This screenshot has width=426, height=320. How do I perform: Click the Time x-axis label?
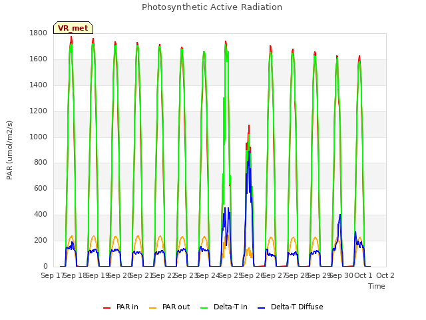[377, 286]
